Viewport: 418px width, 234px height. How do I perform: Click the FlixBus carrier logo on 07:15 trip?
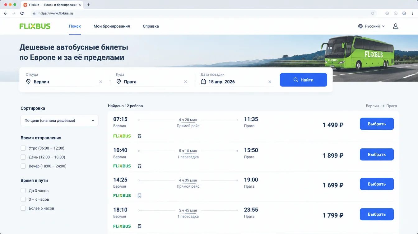point(122,136)
